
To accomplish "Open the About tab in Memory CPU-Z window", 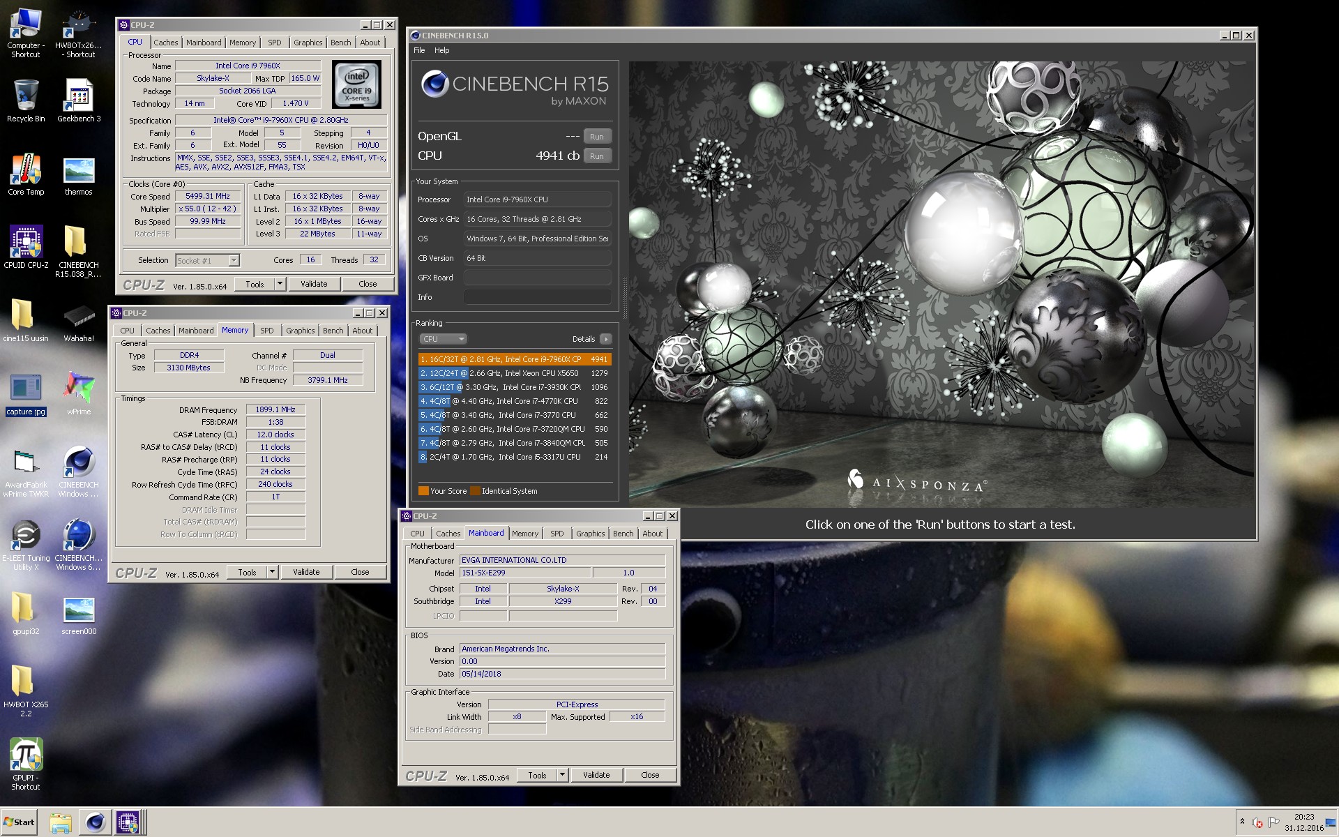I will pos(362,331).
